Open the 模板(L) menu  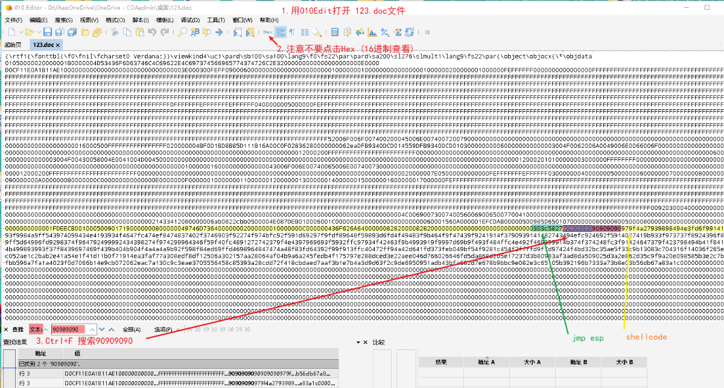(165, 20)
